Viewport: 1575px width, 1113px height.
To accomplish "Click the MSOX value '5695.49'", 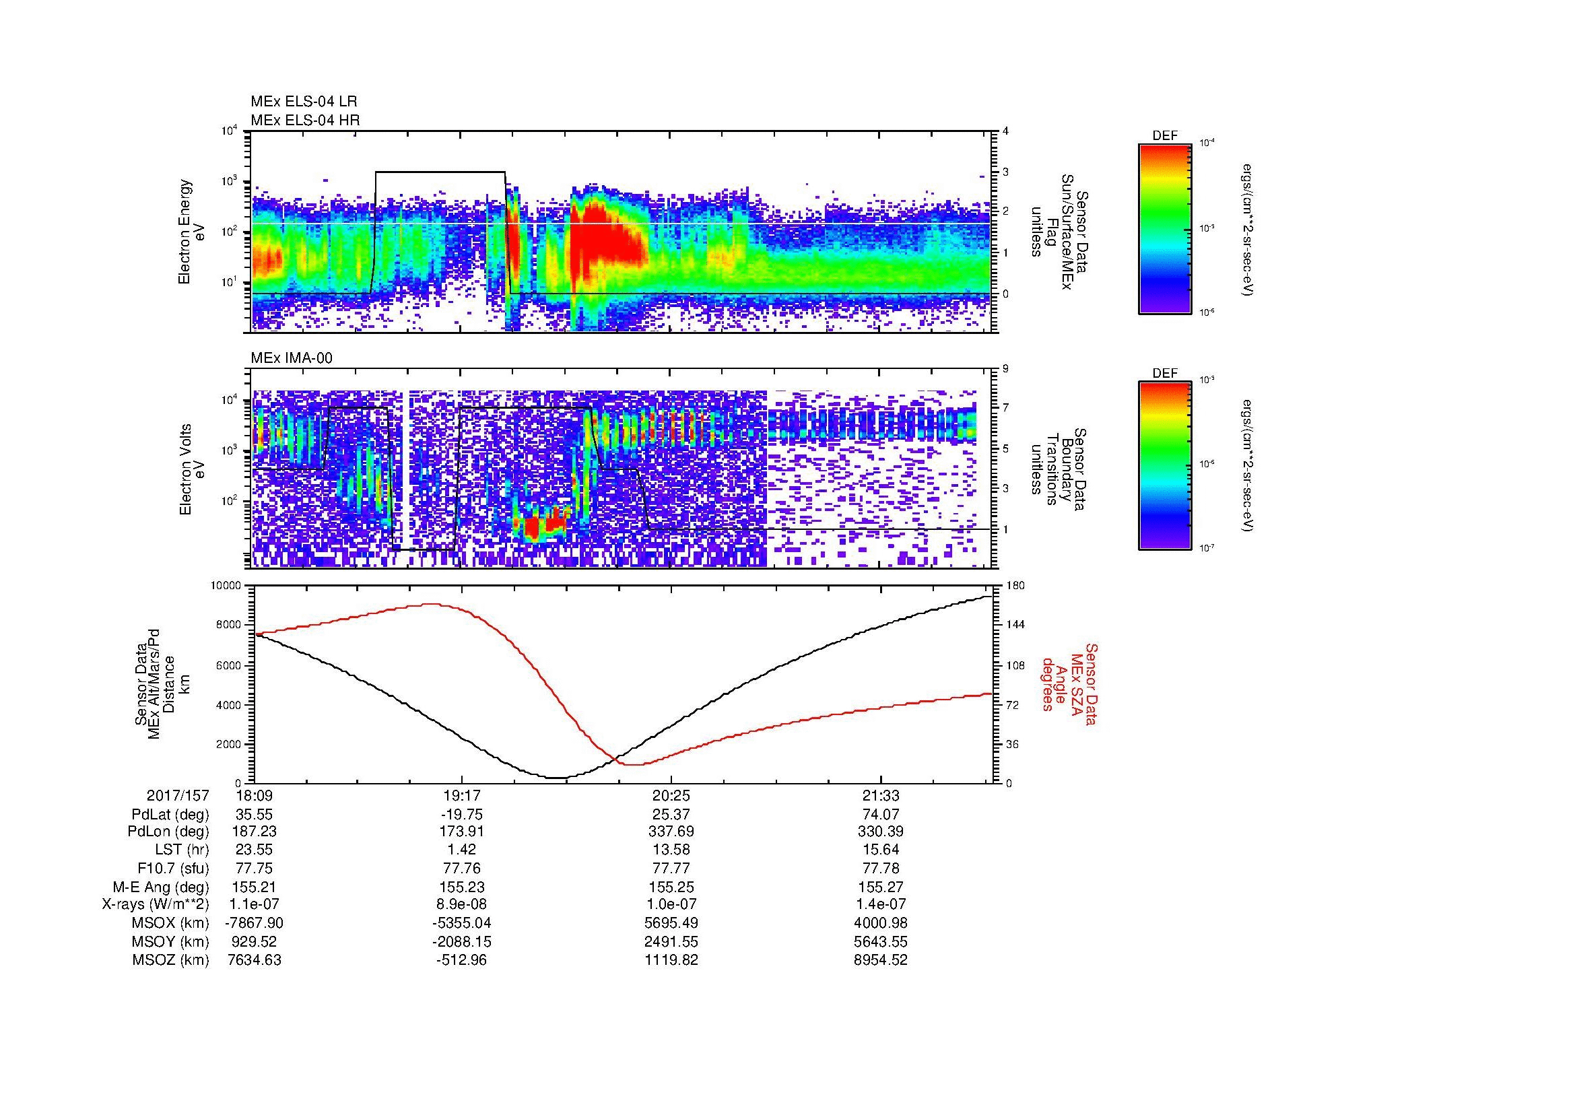I will pyautogui.click(x=671, y=923).
